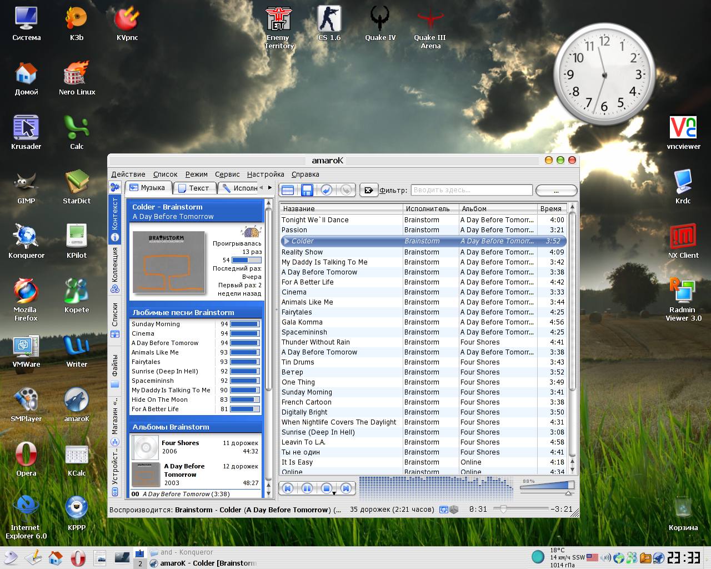Select 'Sunday Morning' in favorite songs list
The image size is (711, 569).
pos(196,324)
